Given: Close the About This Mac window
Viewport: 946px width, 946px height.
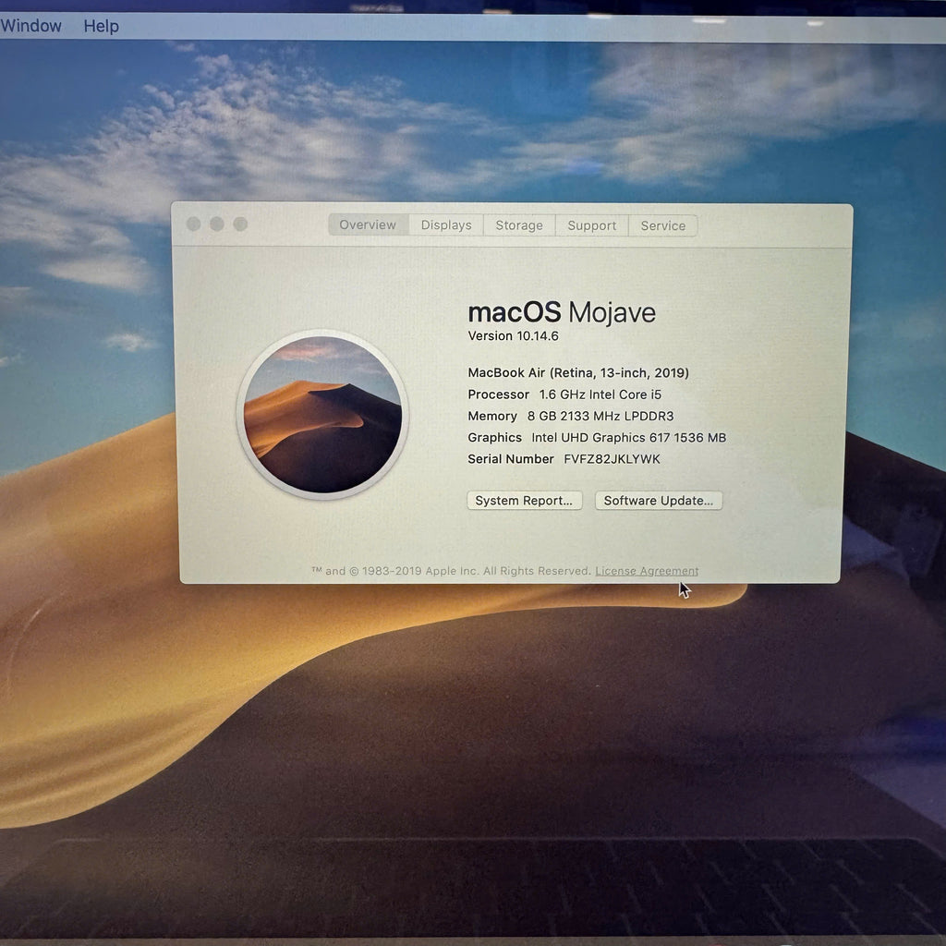Looking at the screenshot, I should [194, 224].
